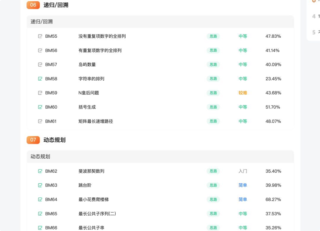
Task: Select the green checkmark icon next to BM58
Action: point(40,79)
